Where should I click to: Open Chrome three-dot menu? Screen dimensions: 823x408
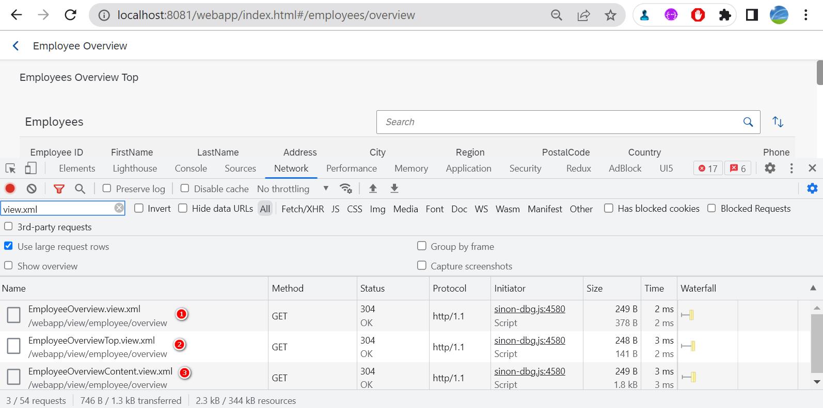[x=805, y=15]
